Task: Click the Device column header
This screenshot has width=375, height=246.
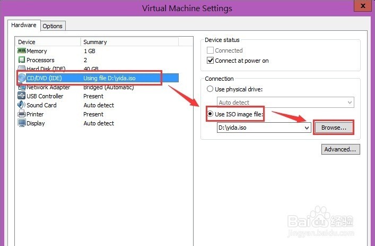Action: (x=48, y=42)
